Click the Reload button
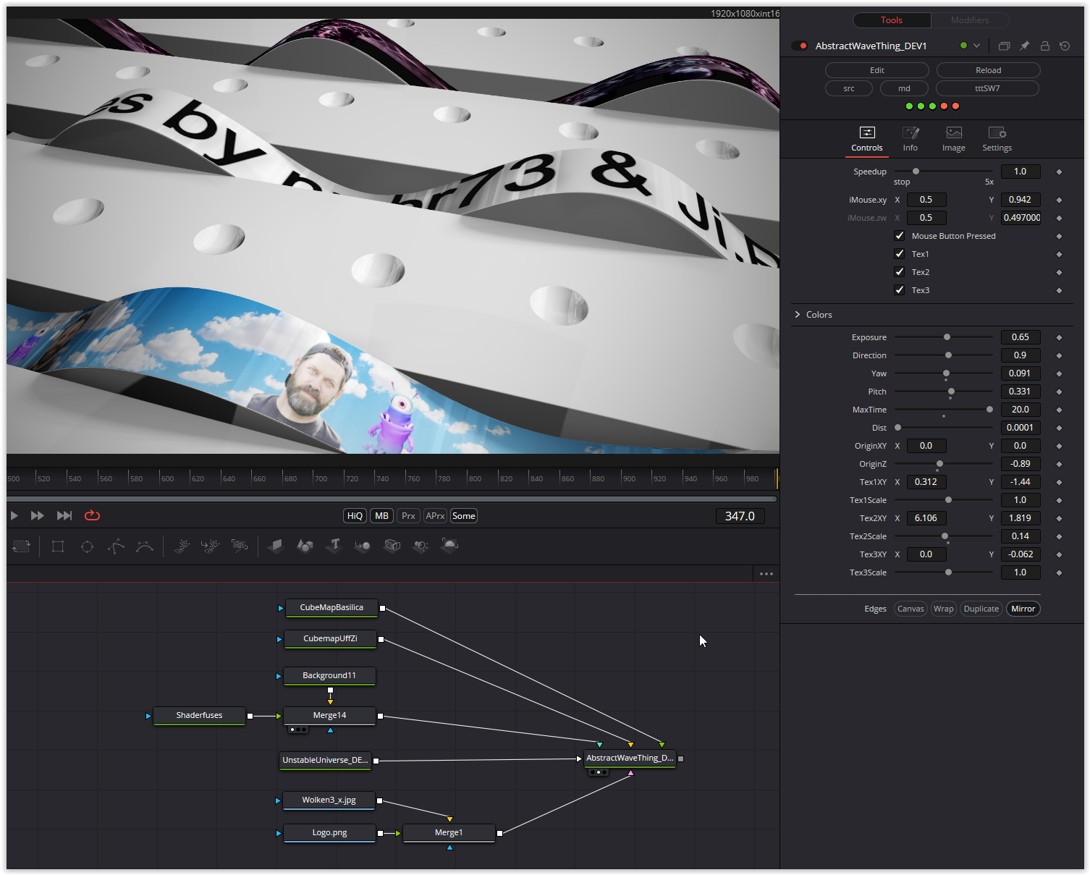1090x875 pixels. tap(989, 70)
